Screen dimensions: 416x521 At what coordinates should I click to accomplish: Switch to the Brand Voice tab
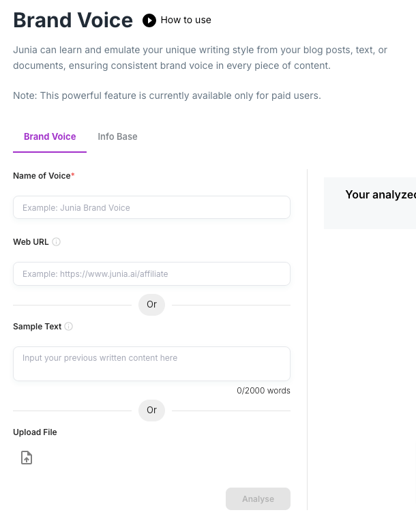coord(50,136)
